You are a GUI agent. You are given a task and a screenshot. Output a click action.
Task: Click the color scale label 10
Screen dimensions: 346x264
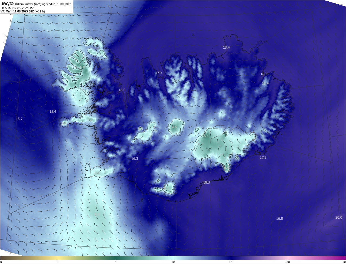click(x=173, y=262)
